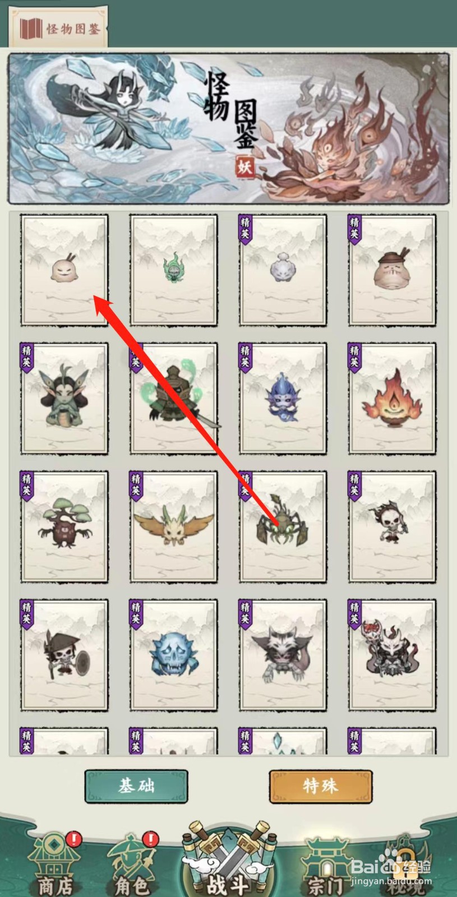Tap the 怪物图鉴 banner image
The height and width of the screenshot is (897, 457).
pos(228,128)
